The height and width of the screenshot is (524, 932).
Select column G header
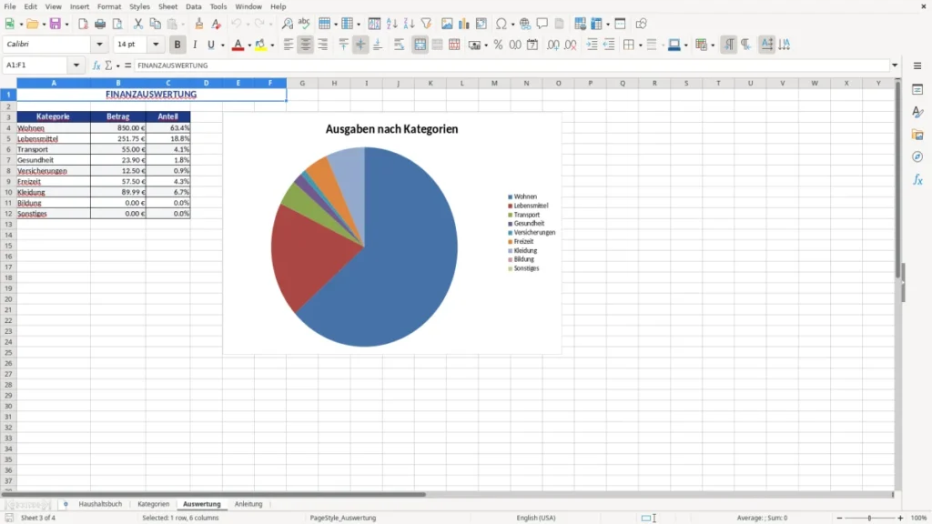(302, 83)
